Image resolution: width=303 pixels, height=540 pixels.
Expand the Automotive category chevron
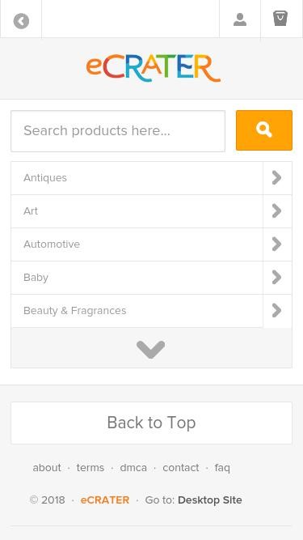tap(277, 244)
